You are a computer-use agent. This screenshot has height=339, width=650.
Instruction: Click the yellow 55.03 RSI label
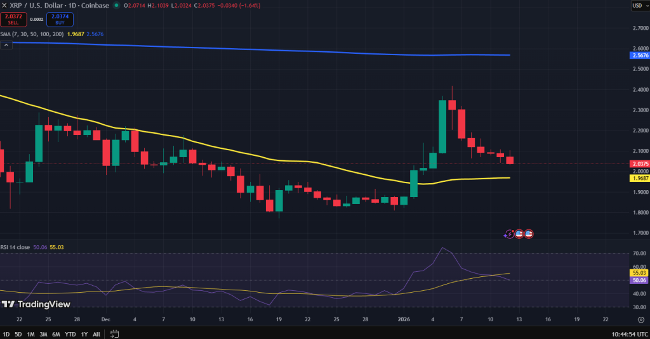tap(639, 273)
